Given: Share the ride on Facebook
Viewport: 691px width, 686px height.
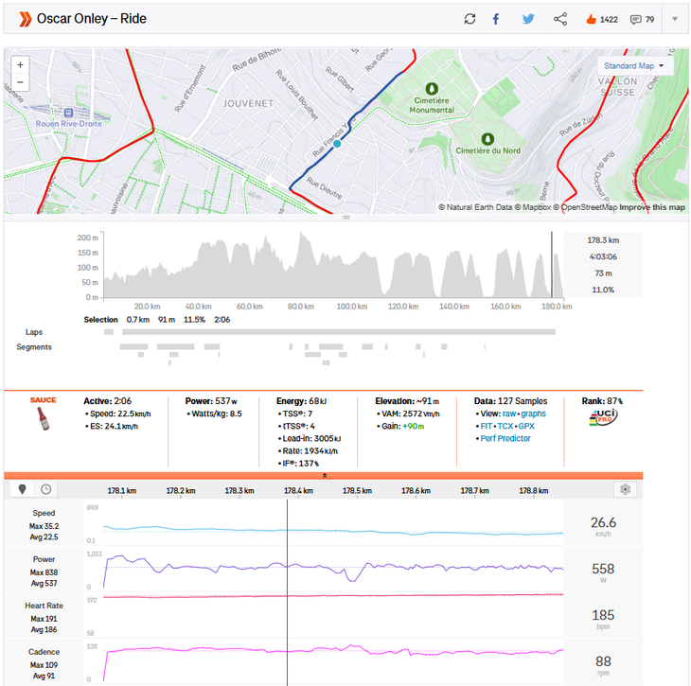Looking at the screenshot, I should point(496,19).
